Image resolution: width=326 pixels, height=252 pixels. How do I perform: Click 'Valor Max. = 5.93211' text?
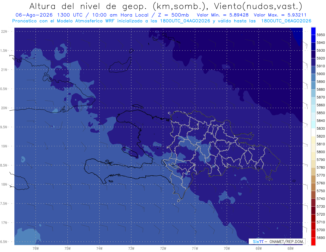click(280, 15)
